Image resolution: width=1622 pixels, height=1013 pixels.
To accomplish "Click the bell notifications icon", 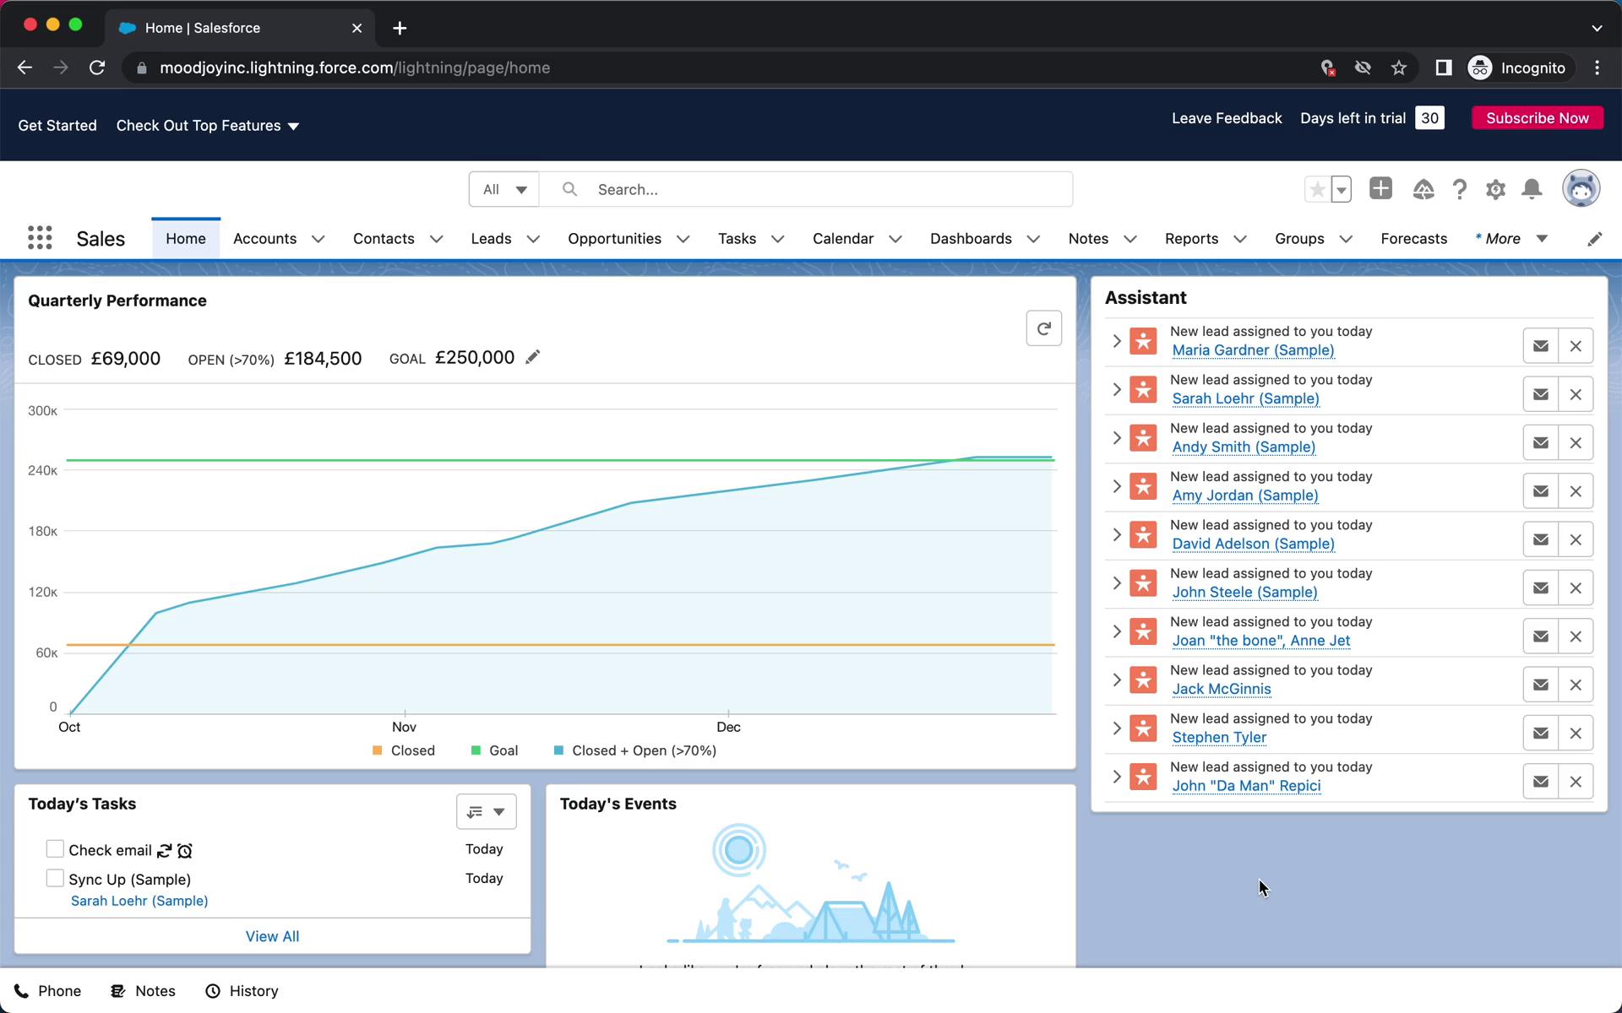I will tap(1532, 188).
